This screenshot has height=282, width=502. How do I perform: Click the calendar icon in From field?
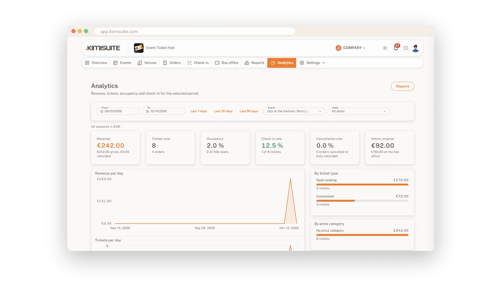click(x=102, y=111)
